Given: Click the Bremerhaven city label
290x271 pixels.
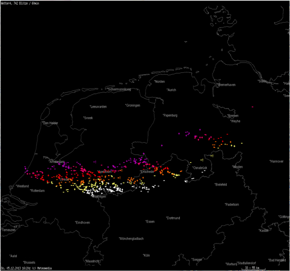Looking at the screenshot, I should point(226,85).
